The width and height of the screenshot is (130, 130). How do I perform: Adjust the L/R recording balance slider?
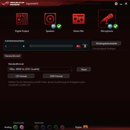15,46
